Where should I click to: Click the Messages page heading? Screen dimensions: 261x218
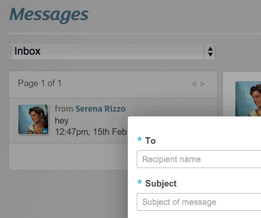click(x=49, y=14)
